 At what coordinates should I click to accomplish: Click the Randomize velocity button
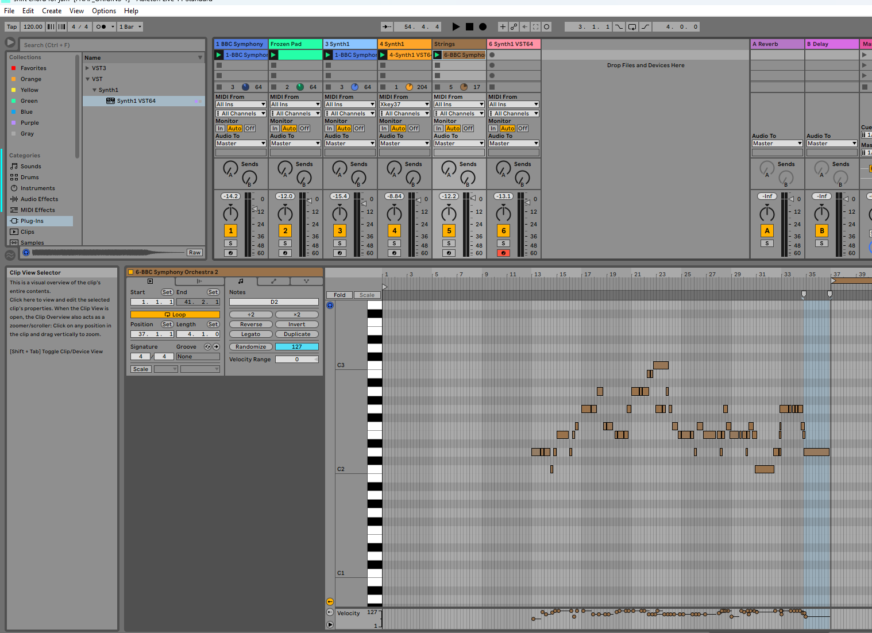click(x=251, y=346)
